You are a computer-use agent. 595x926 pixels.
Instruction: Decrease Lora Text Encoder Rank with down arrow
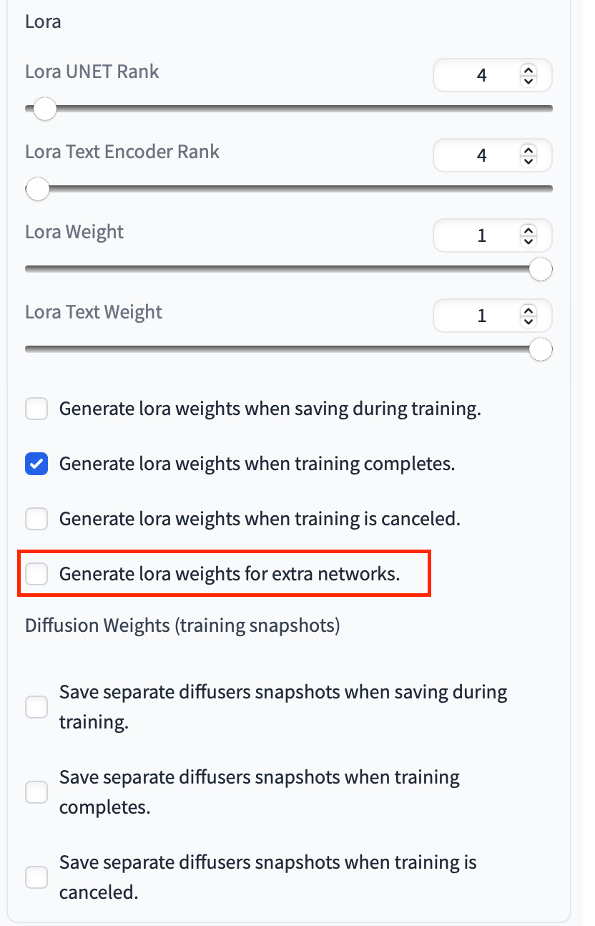pos(528,160)
